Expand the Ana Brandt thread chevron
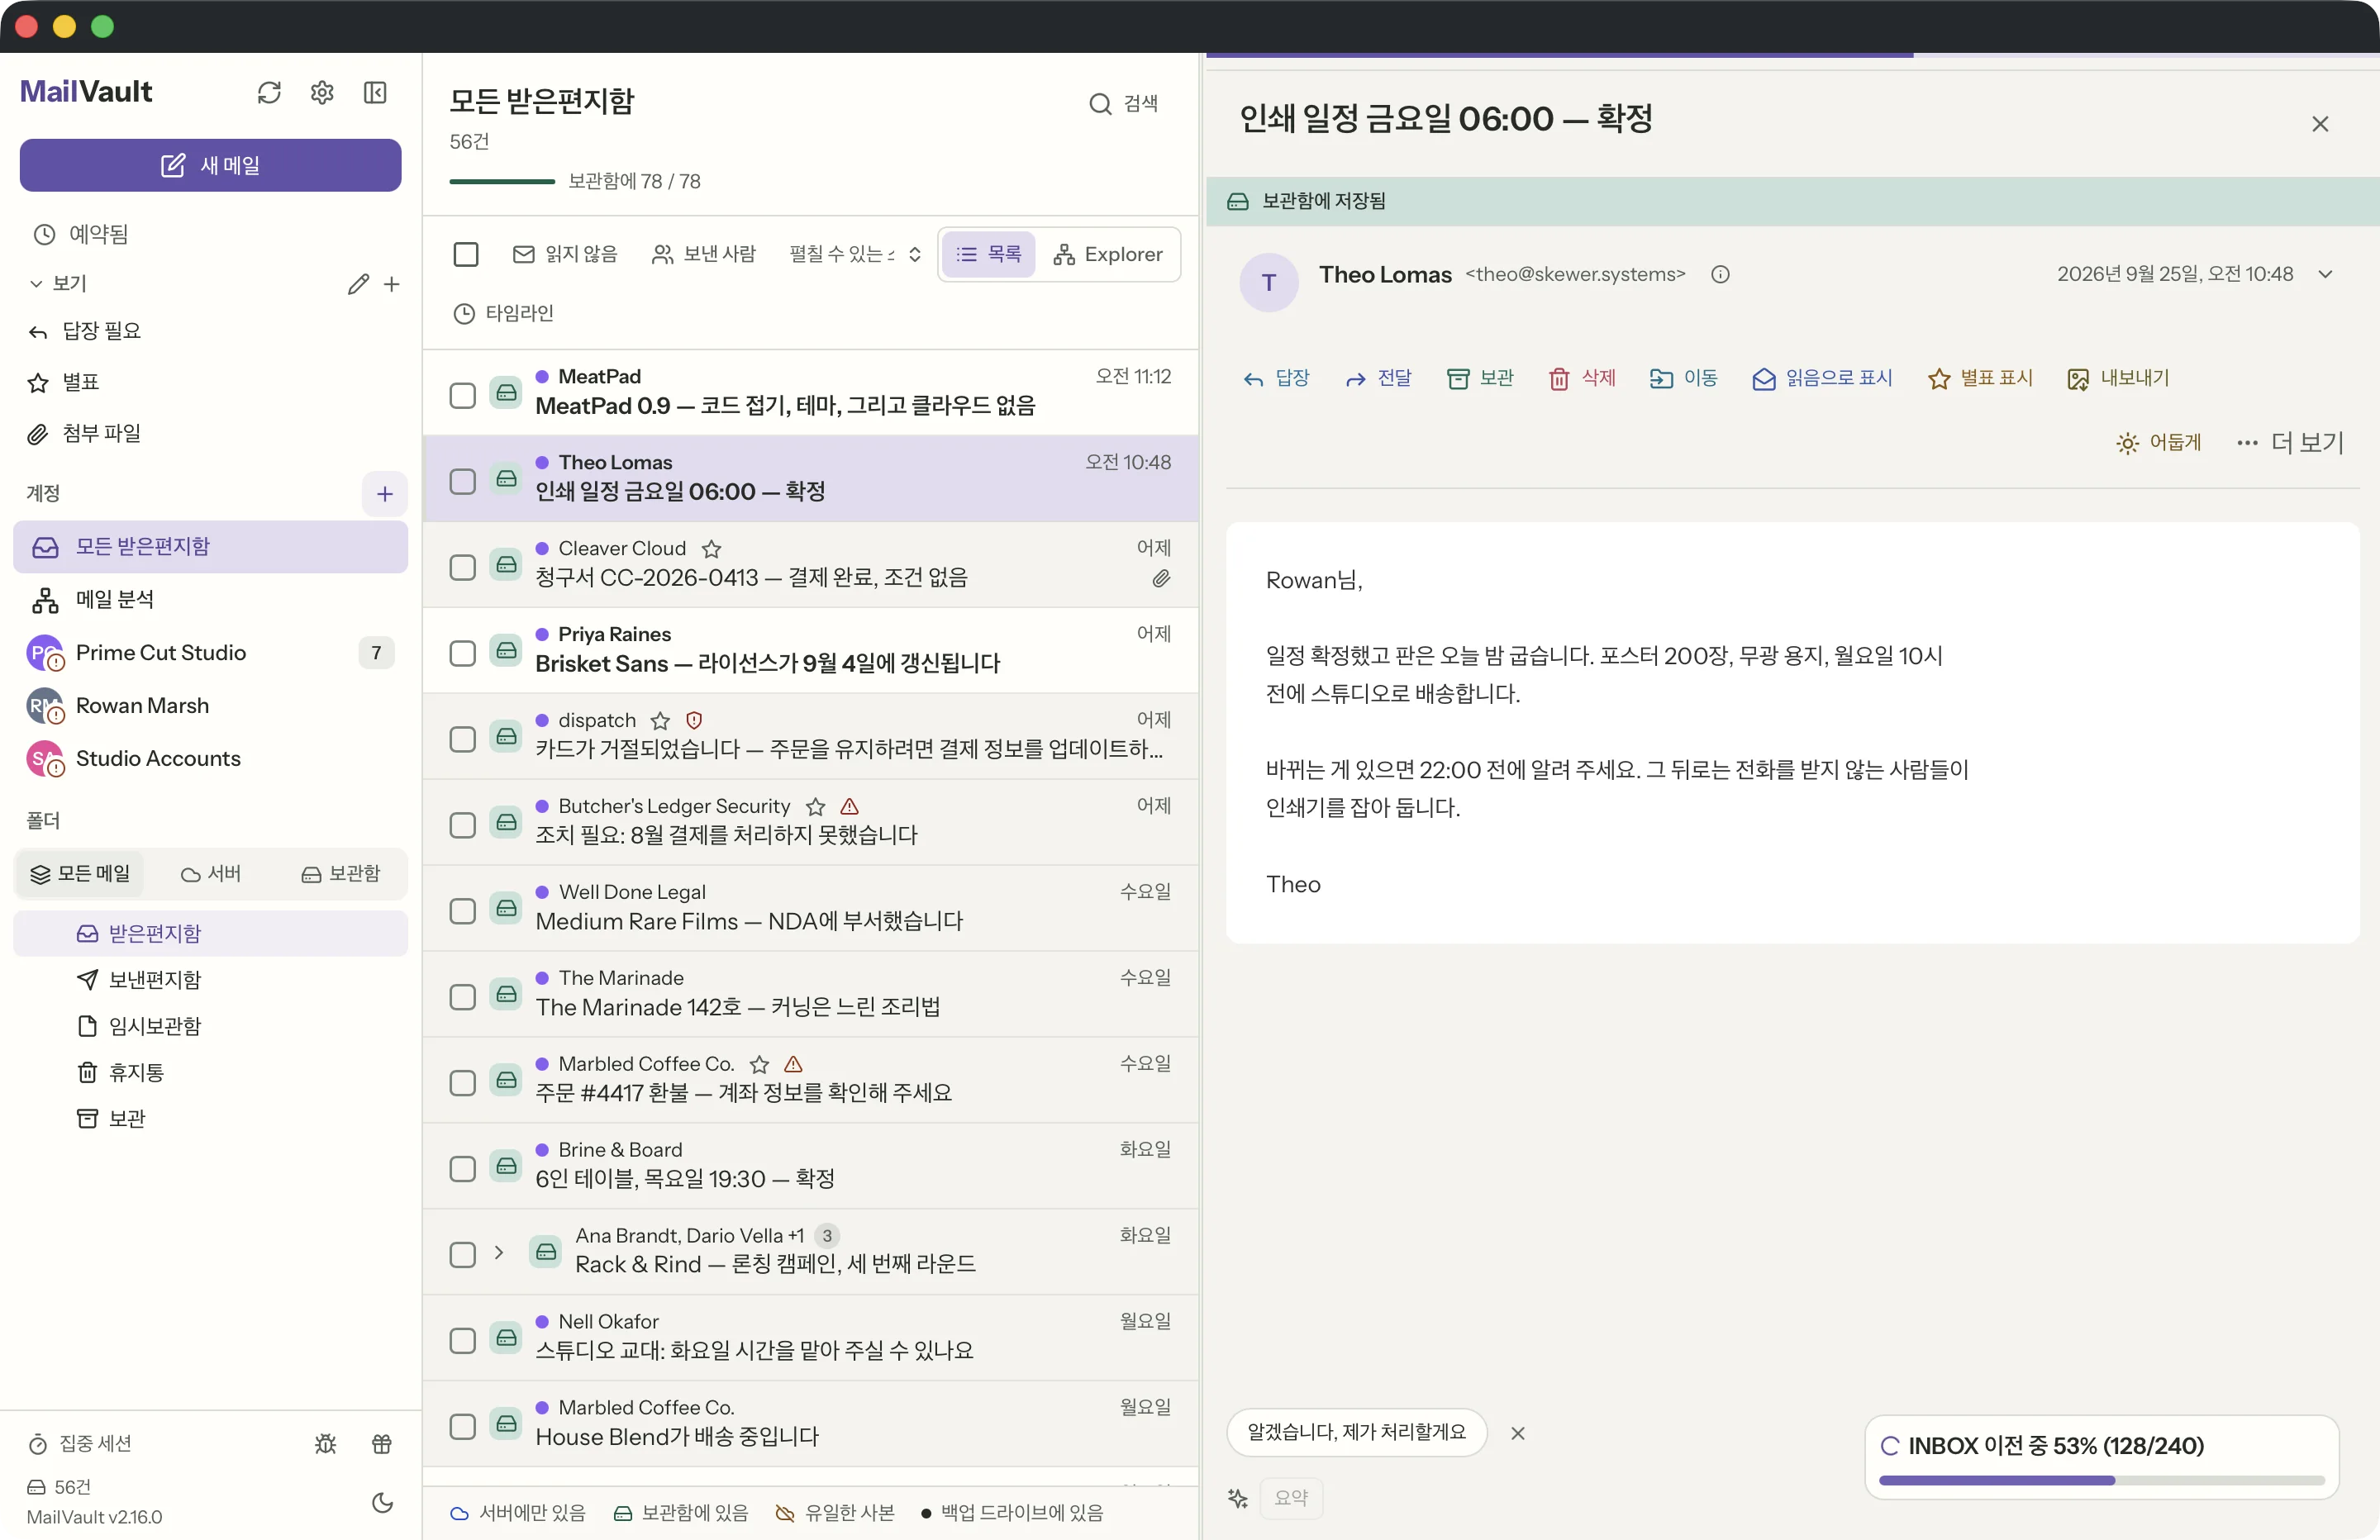 (499, 1252)
